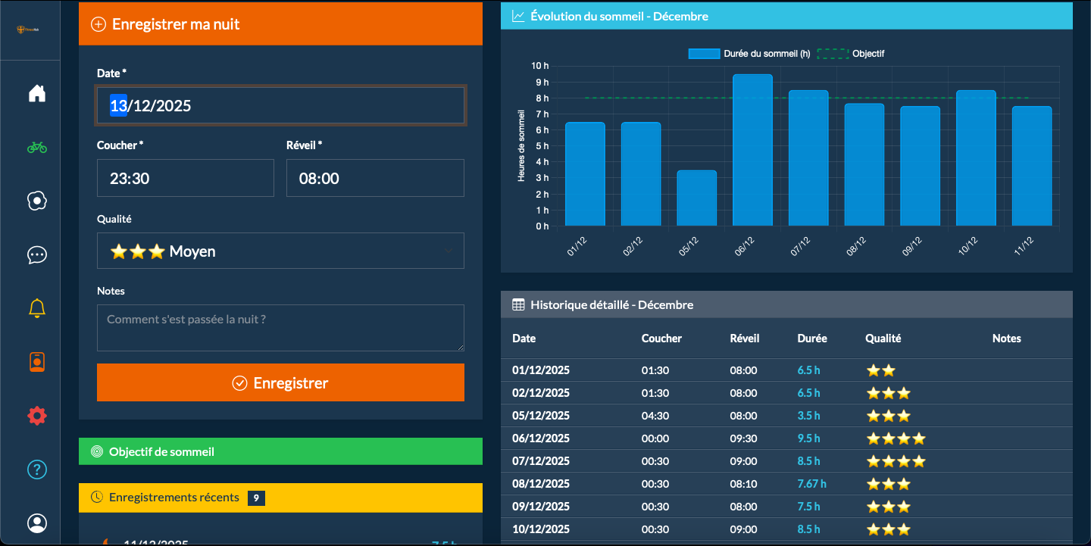The width and height of the screenshot is (1091, 546).
Task: Open the red gear settings icon
Action: 37,416
